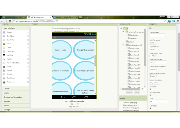Select the Spinner palette icon
Image resolution: width=180 pixels, height=128 pixels.
coord(4,70)
